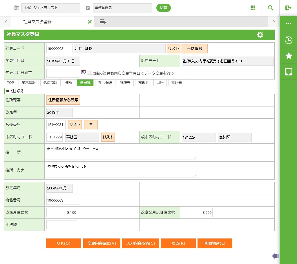Screen dimensions: 297x264
Task: Open the inbox tray icon in sidebar
Action: [289, 72]
